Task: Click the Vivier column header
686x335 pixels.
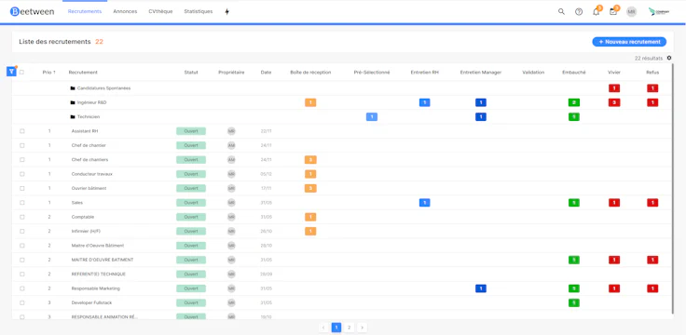Action: [614, 73]
